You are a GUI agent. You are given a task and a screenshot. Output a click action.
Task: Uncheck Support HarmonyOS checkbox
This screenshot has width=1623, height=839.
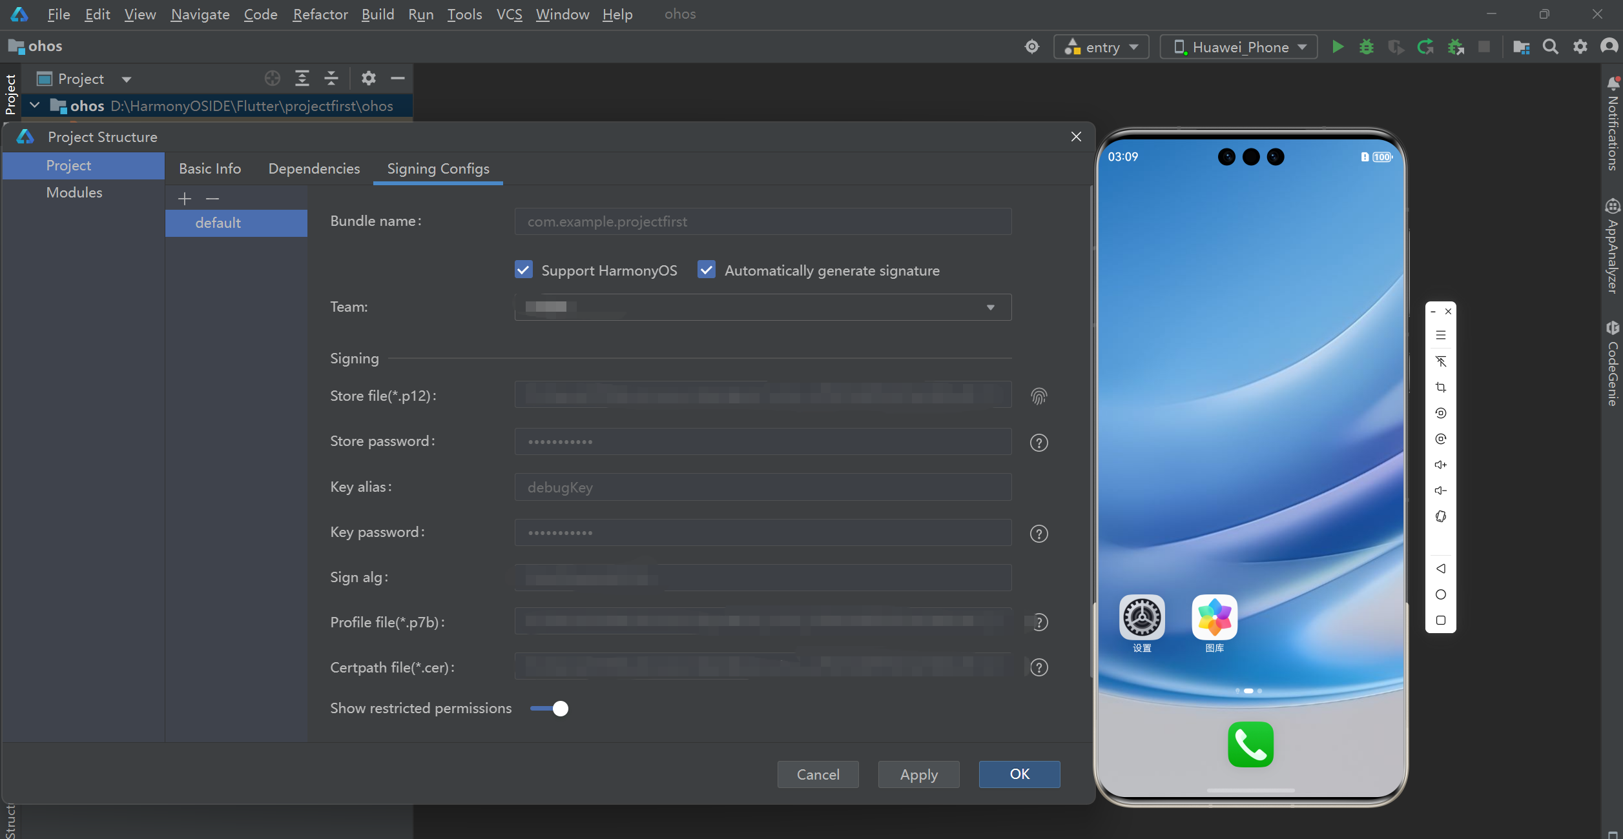524,270
